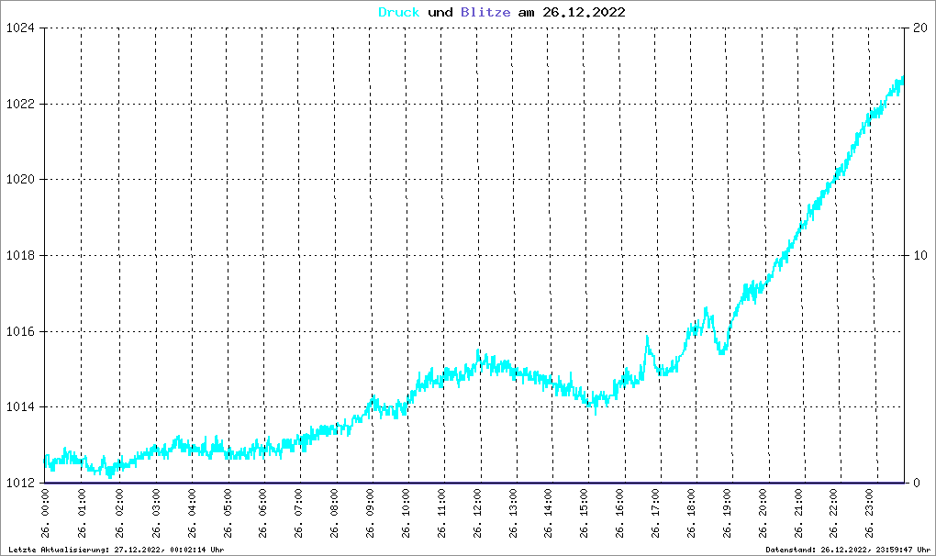Click the time label '26. 07:00'
Image resolution: width=936 pixels, height=556 pixels.
tap(298, 513)
